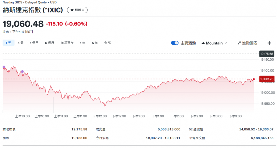
Task: Switch to the 5 天 range
Action: point(20,43)
